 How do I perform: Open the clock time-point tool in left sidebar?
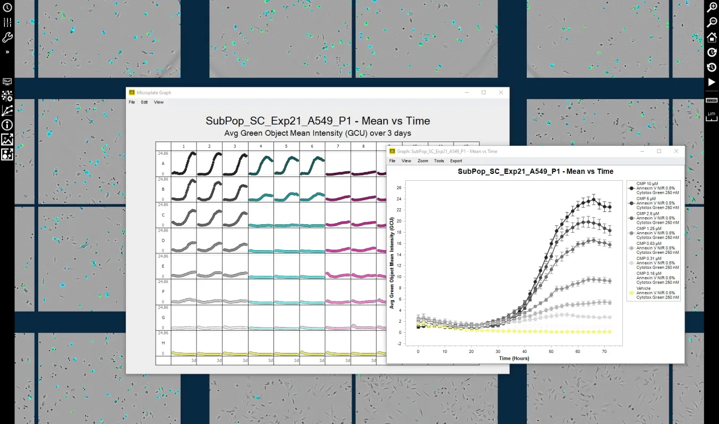7,7
